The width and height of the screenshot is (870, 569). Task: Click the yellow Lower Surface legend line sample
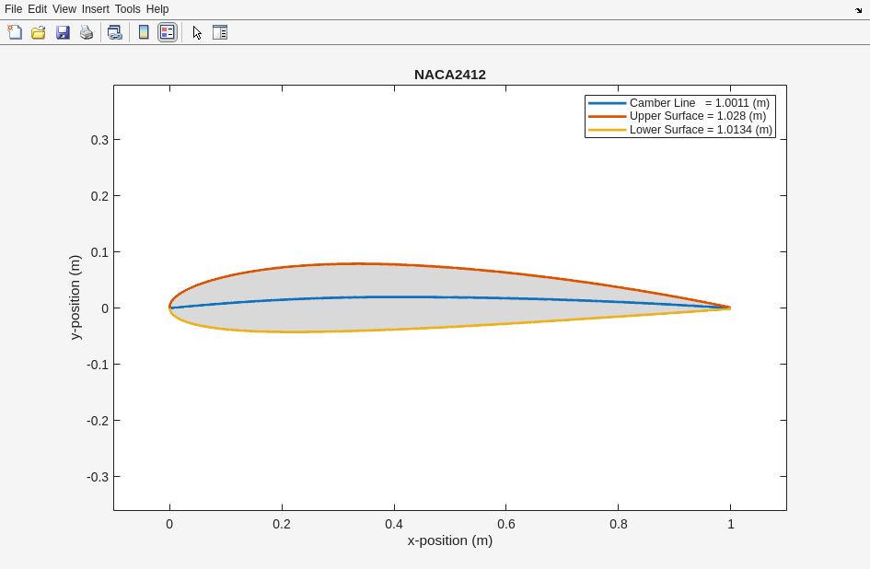click(x=607, y=130)
